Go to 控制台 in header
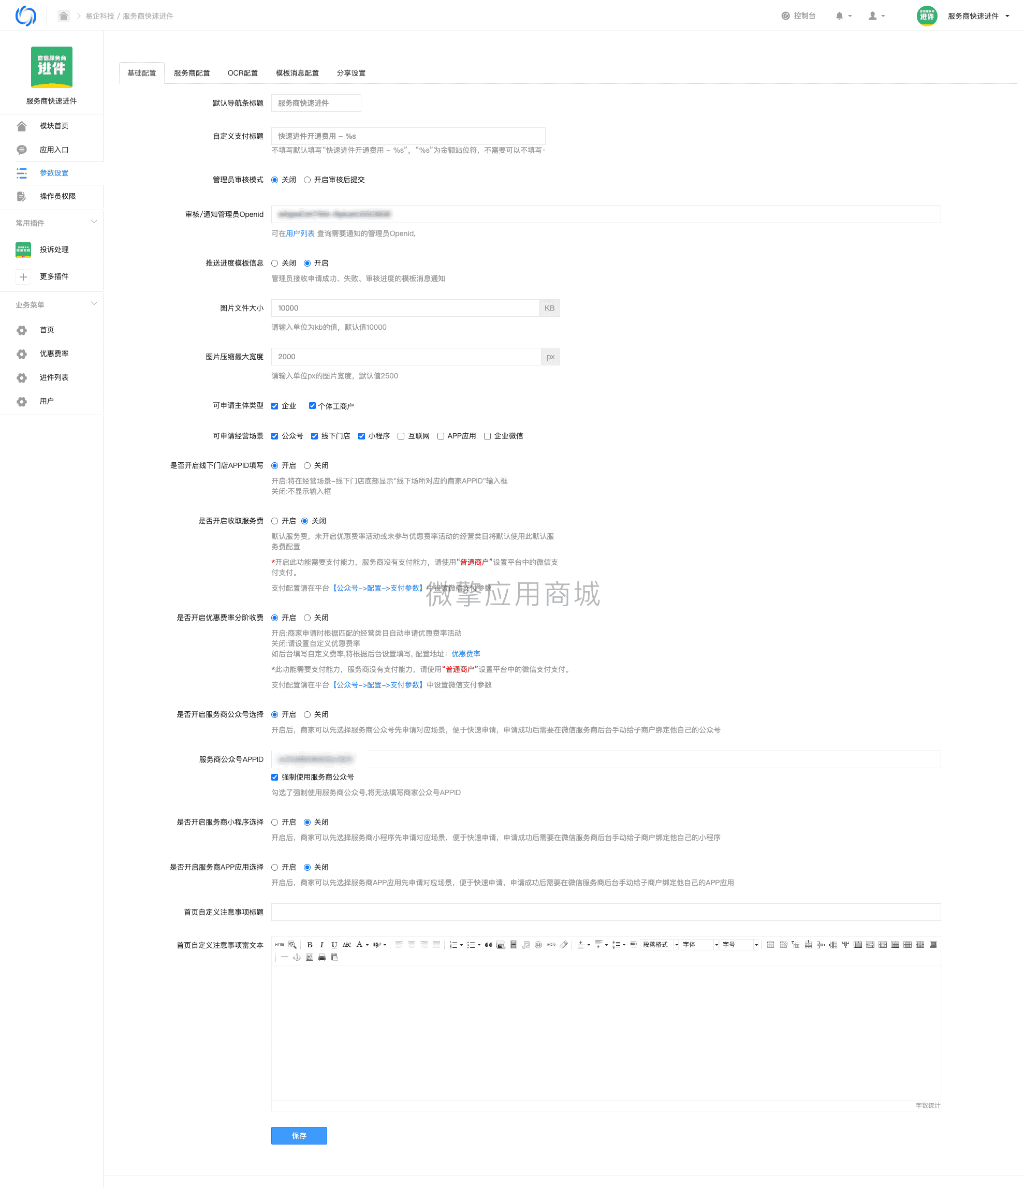The width and height of the screenshot is (1025, 1188). tap(798, 16)
